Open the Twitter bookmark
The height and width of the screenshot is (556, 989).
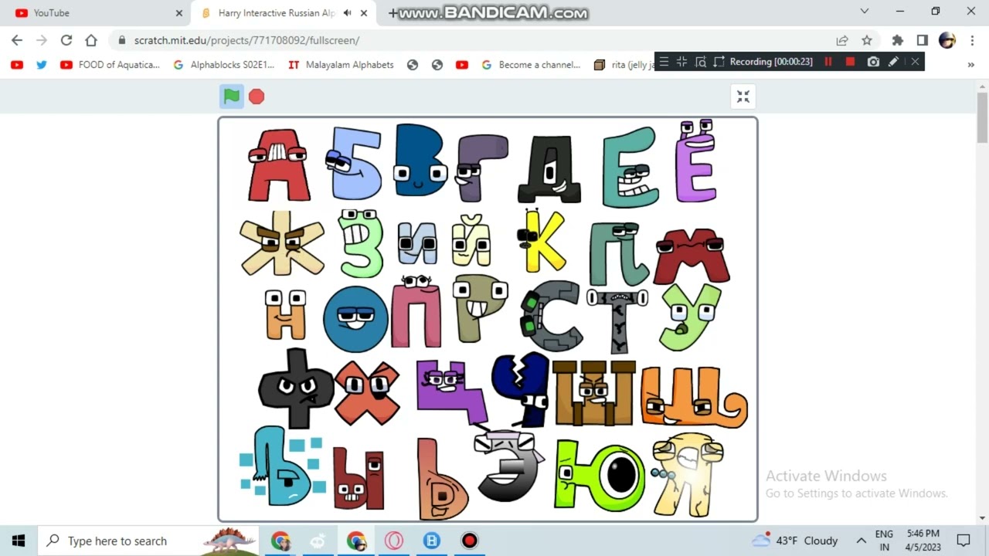coord(42,65)
